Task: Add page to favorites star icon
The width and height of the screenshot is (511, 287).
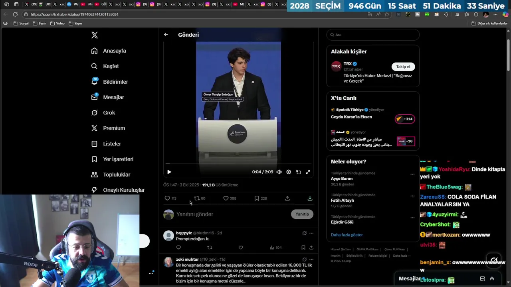Action: click(387, 14)
